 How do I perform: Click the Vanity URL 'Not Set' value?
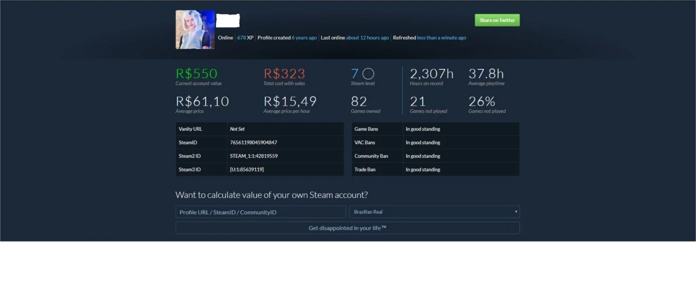[x=237, y=129]
